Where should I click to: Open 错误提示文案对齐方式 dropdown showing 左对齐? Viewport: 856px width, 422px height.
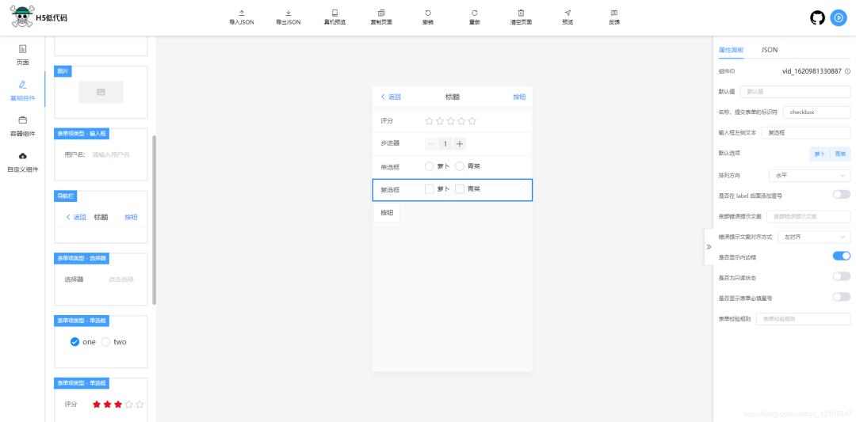point(815,238)
